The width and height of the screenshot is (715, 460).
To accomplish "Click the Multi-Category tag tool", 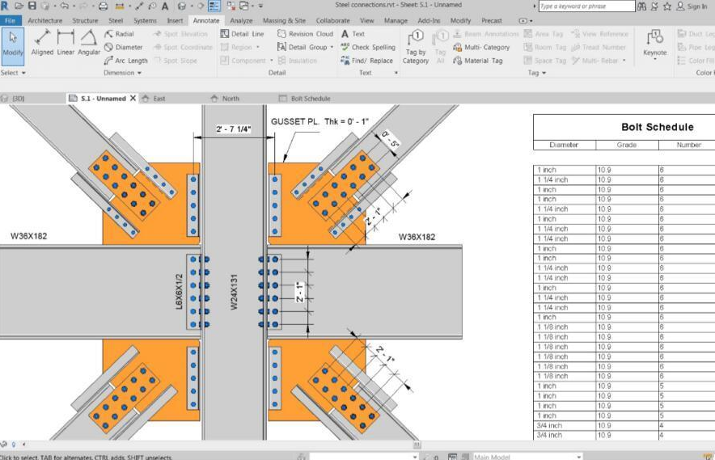I will click(x=481, y=47).
